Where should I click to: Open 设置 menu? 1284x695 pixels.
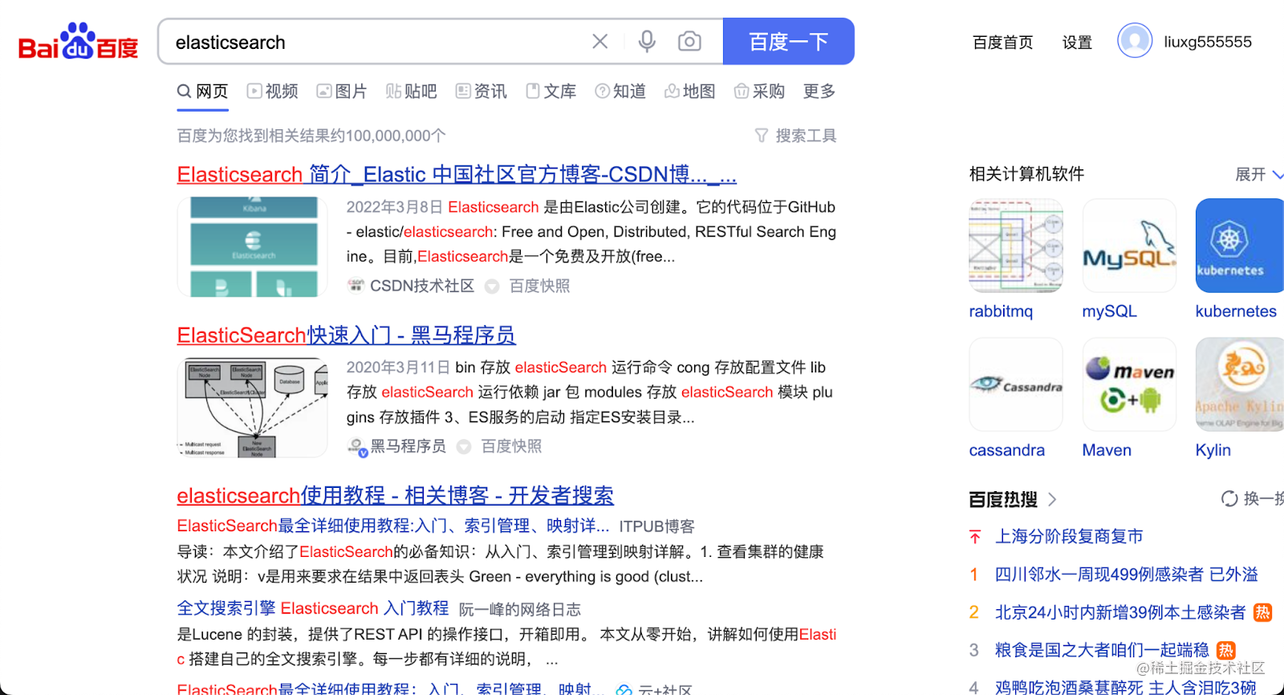point(1077,43)
